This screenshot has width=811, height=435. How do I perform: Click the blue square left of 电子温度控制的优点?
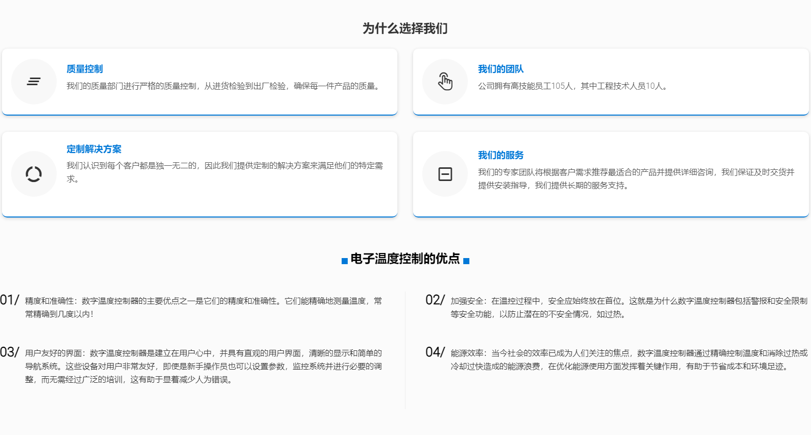(345, 261)
